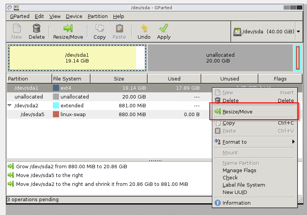The height and width of the screenshot is (215, 307).
Task: Click the pane divider grip above operations list
Action: [155, 161]
